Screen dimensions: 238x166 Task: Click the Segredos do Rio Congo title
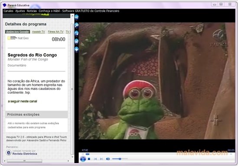[32, 55]
